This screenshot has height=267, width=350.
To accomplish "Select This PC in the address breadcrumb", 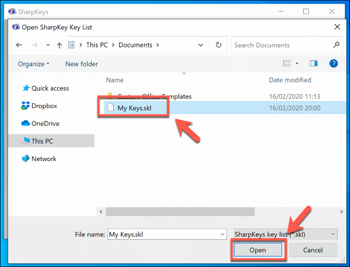I will (x=97, y=45).
